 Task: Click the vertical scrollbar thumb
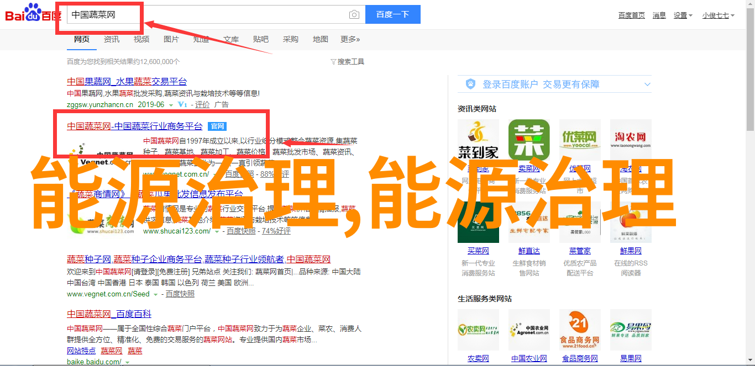point(749,70)
